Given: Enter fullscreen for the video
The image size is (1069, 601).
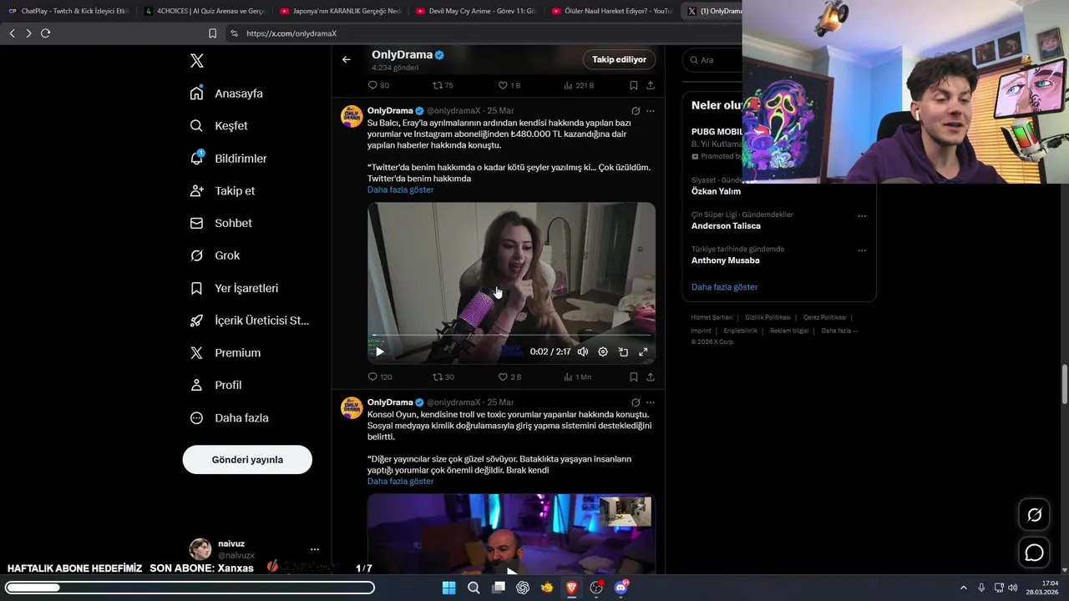Looking at the screenshot, I should (643, 352).
